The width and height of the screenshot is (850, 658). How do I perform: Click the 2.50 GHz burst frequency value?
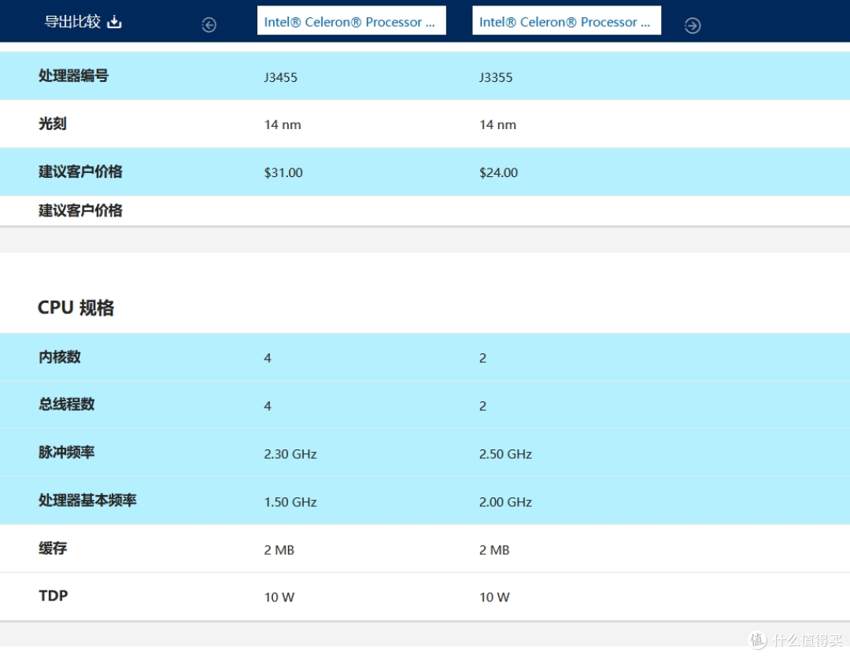pyautogui.click(x=506, y=453)
